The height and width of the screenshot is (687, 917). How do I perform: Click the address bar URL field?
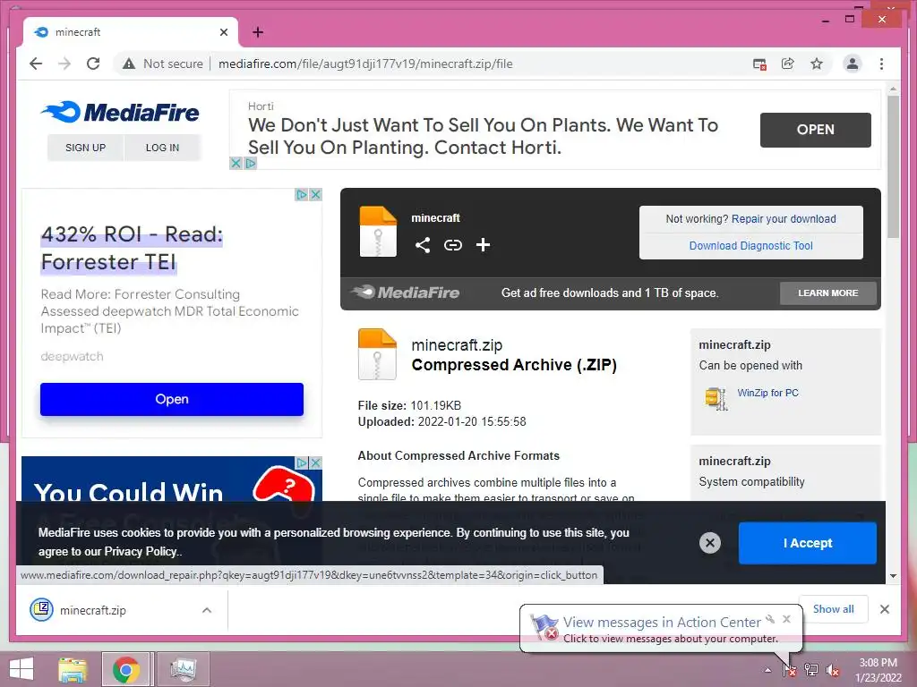365,64
